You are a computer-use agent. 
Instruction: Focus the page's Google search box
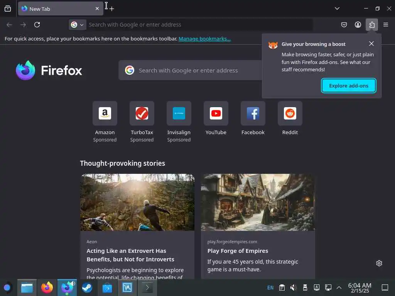[190, 70]
